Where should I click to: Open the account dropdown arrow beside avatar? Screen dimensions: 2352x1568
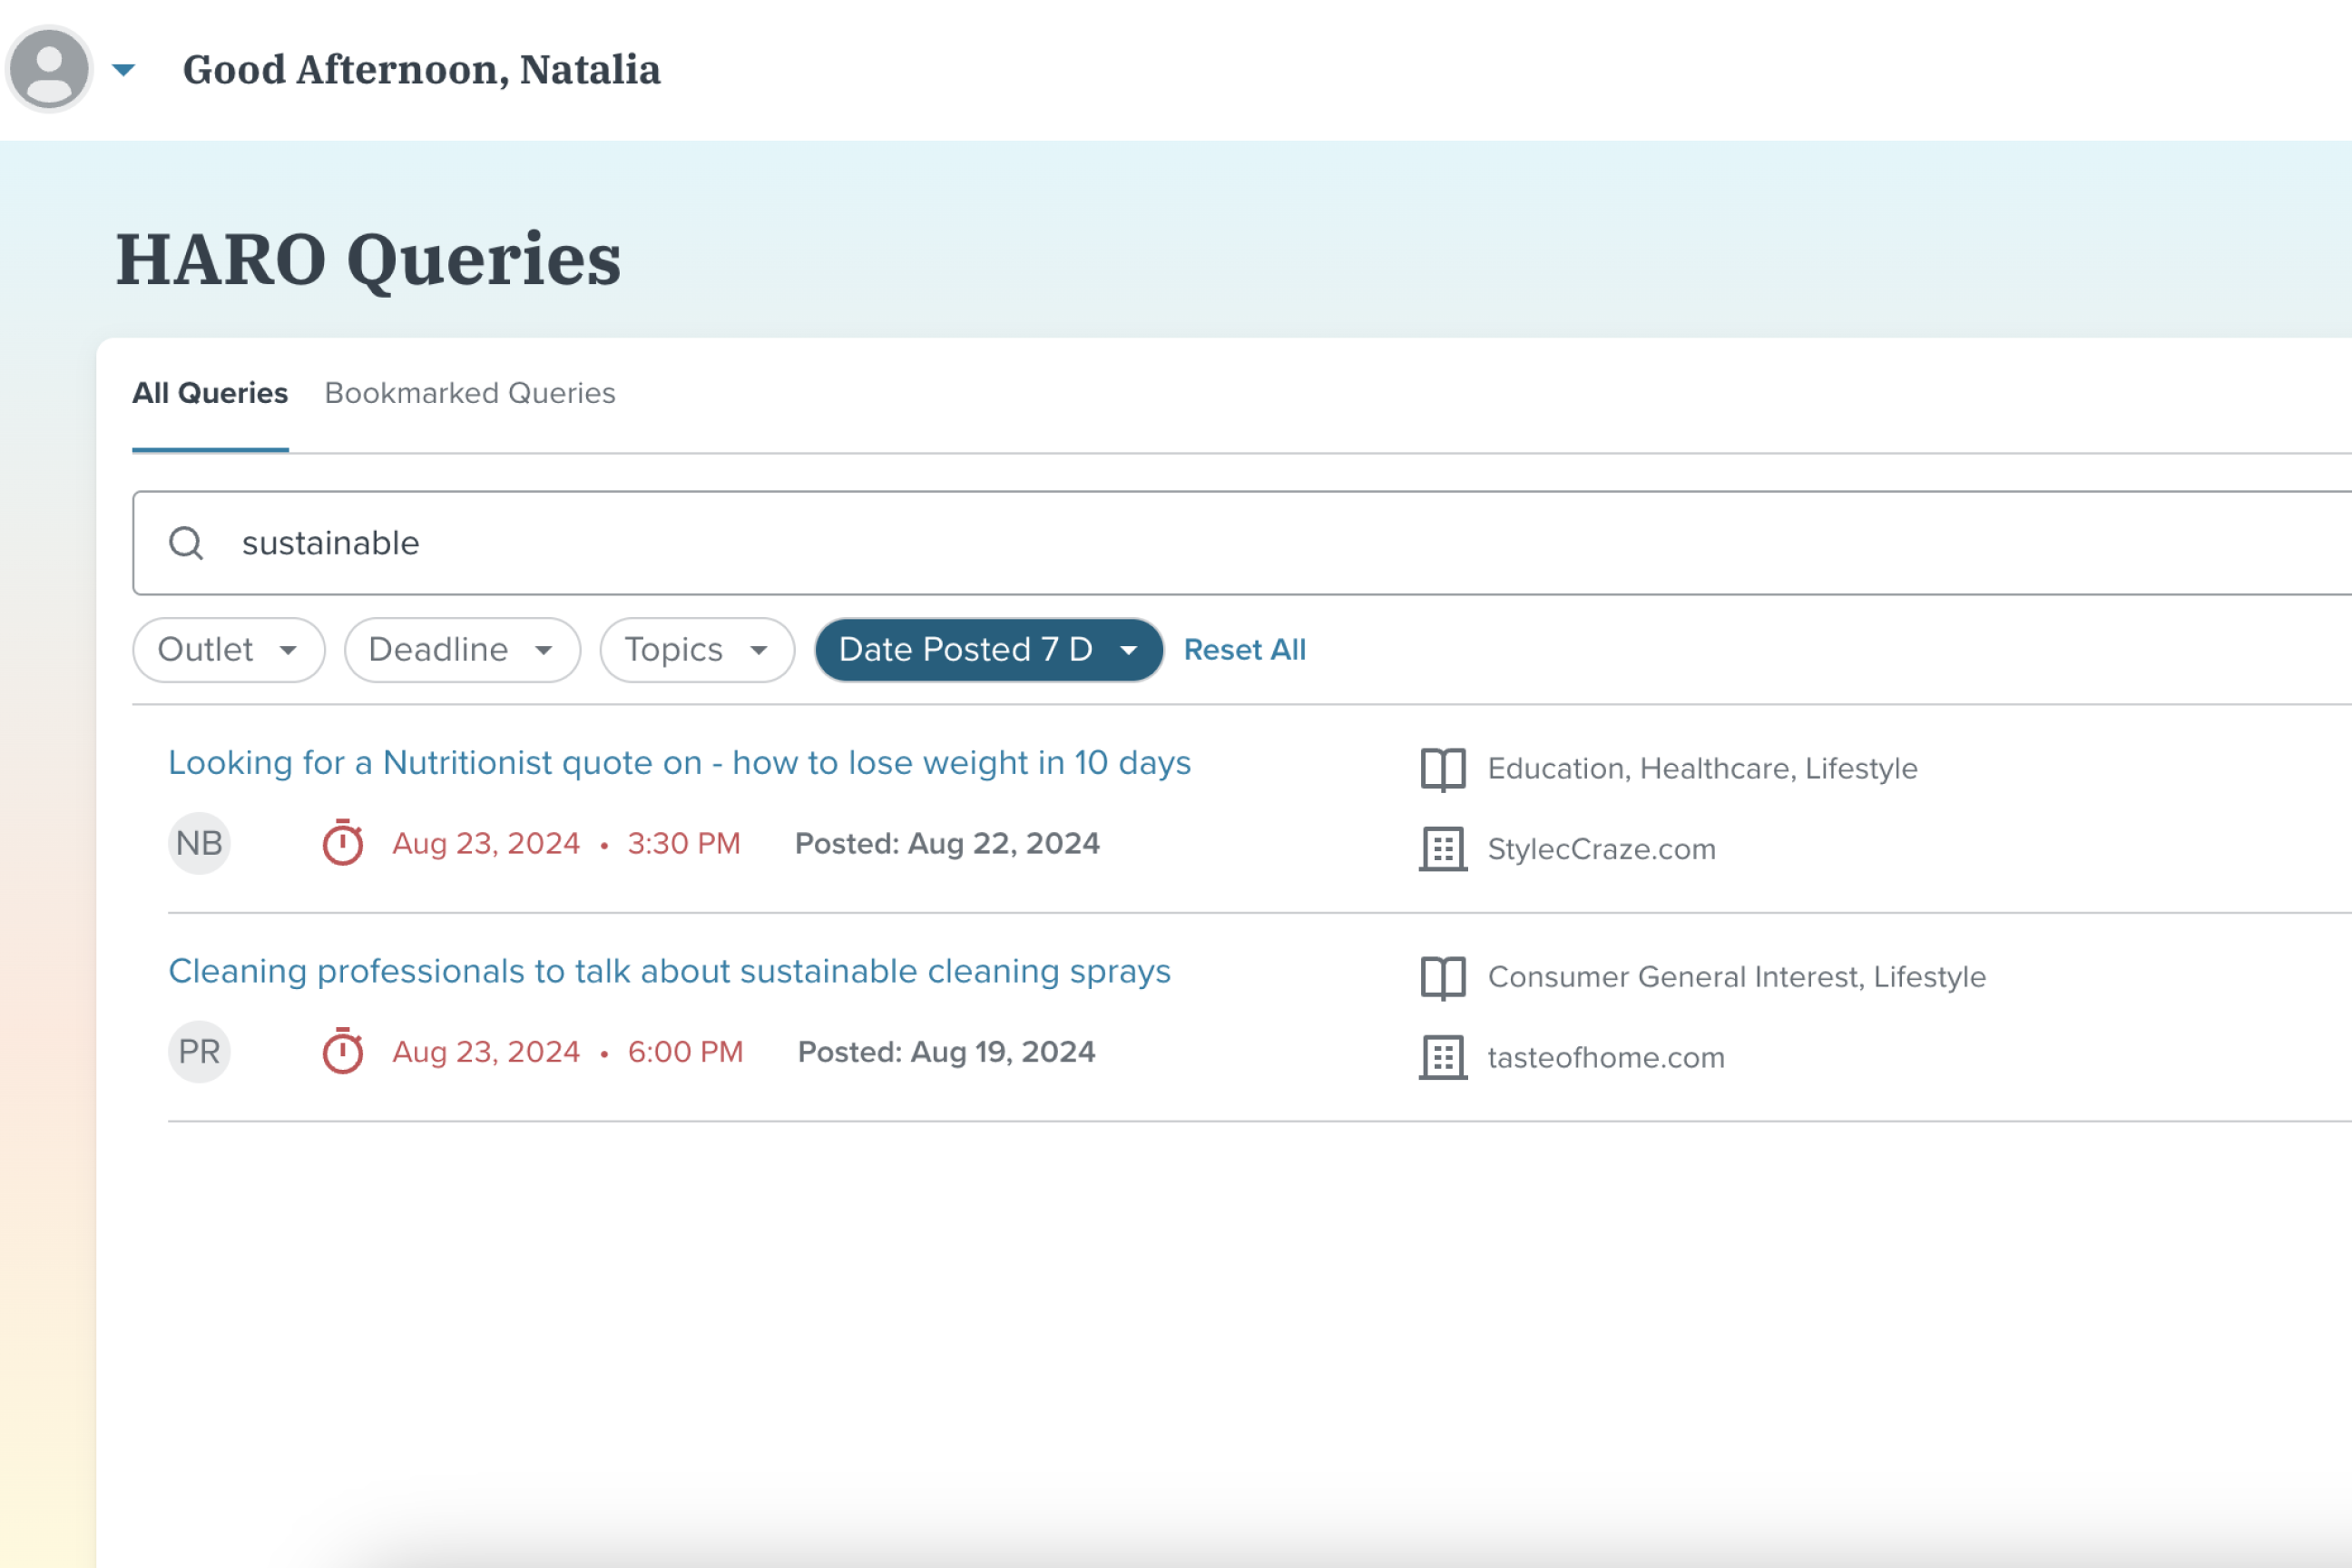tap(123, 70)
